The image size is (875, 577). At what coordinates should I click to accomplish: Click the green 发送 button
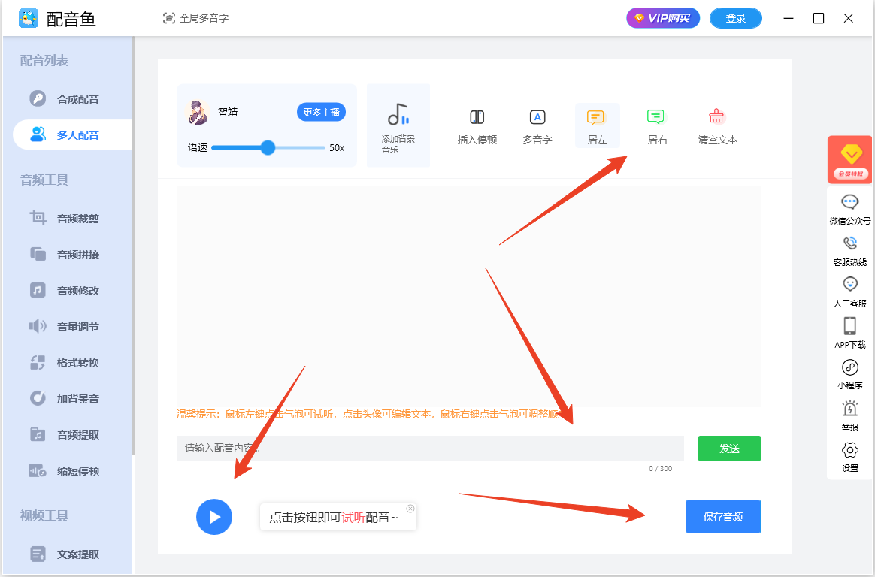pyautogui.click(x=729, y=449)
